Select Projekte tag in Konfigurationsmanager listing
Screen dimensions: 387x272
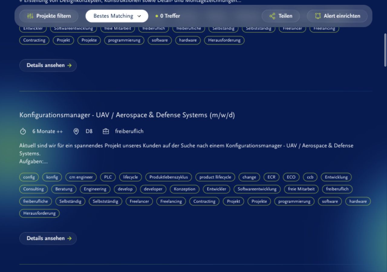pyautogui.click(x=259, y=201)
